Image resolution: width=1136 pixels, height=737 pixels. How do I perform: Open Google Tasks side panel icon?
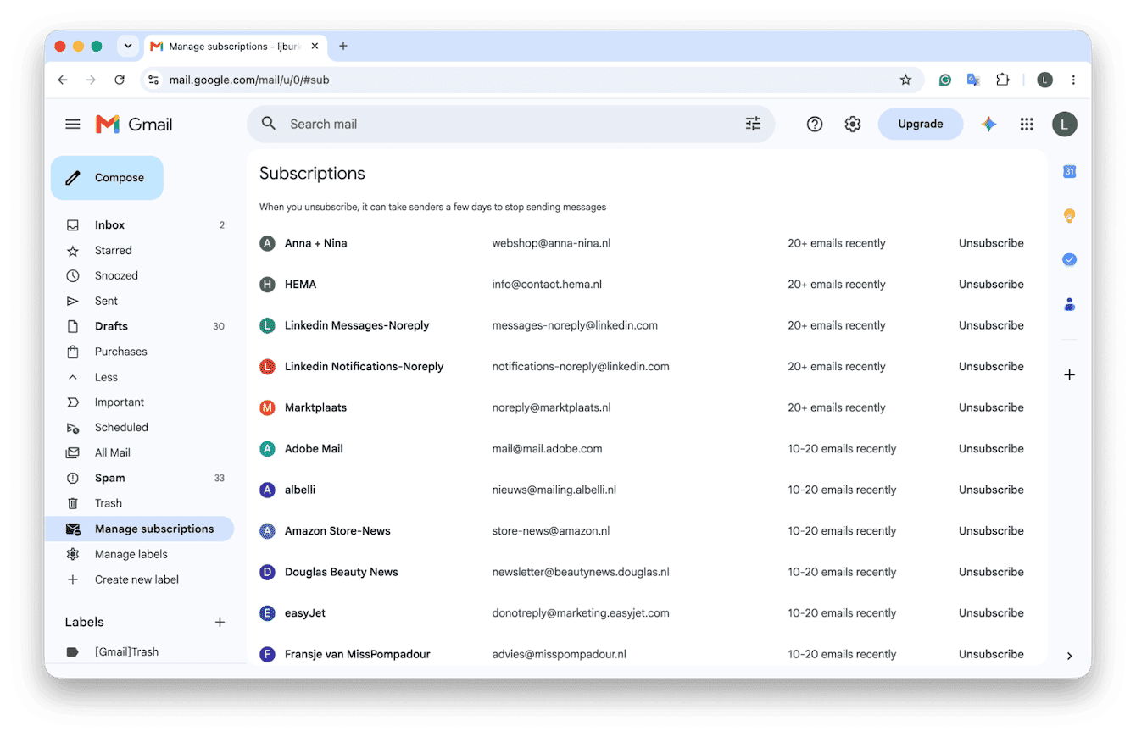click(1070, 260)
